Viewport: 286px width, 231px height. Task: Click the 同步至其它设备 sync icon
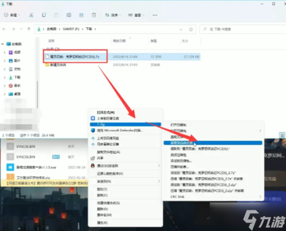pyautogui.click(x=93, y=144)
